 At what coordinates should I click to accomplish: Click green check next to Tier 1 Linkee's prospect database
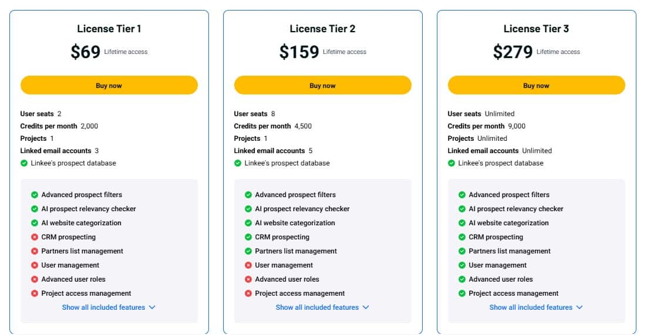pyautogui.click(x=24, y=163)
